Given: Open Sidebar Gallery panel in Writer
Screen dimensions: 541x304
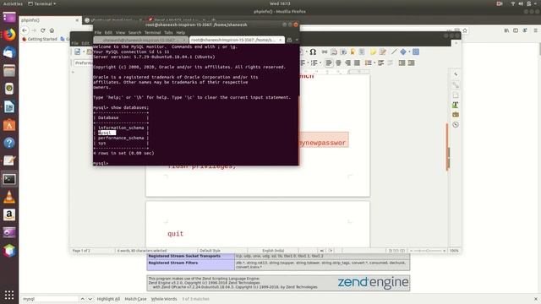Looking at the screenshot, I should tap(456, 115).
